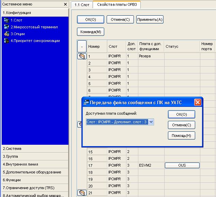
Task: Select row number 6 cell
Action: pyautogui.click(x=97, y=90)
